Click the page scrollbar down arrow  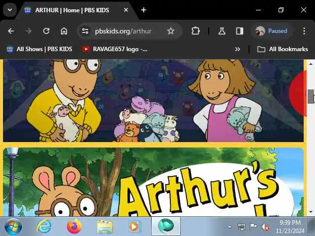tap(311, 212)
